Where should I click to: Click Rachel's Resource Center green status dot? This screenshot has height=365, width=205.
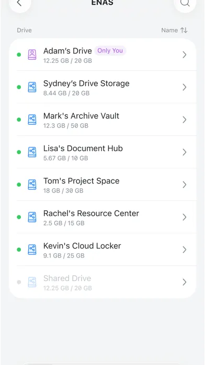(x=19, y=217)
